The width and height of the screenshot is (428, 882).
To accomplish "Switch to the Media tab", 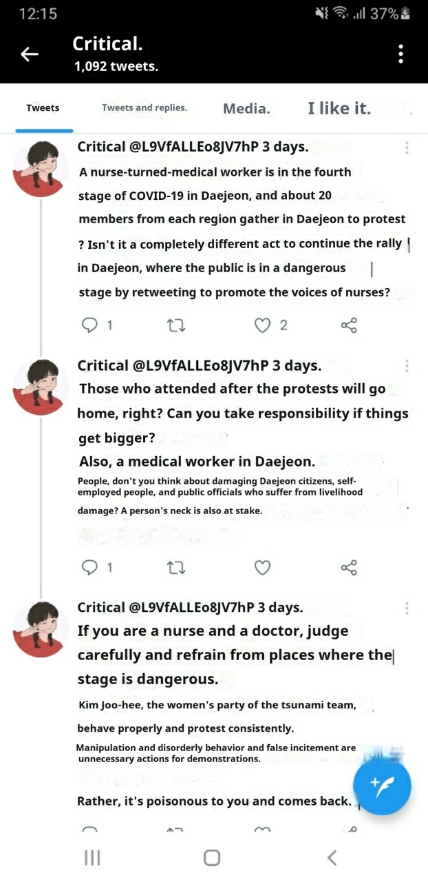I will pyautogui.click(x=246, y=108).
